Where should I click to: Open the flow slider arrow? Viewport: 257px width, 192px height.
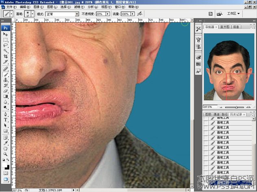[133, 14]
